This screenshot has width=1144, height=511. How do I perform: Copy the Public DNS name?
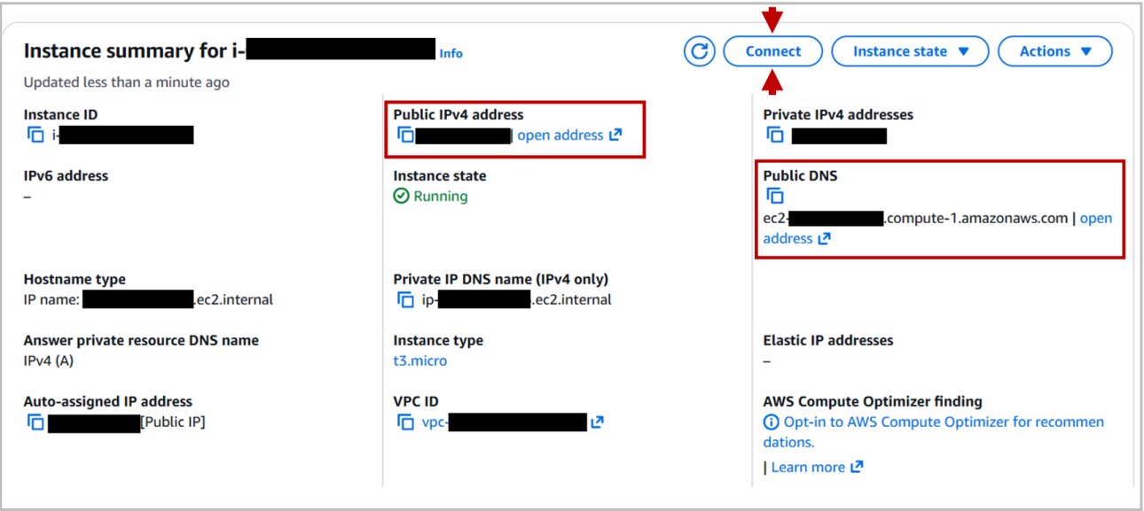click(x=776, y=196)
